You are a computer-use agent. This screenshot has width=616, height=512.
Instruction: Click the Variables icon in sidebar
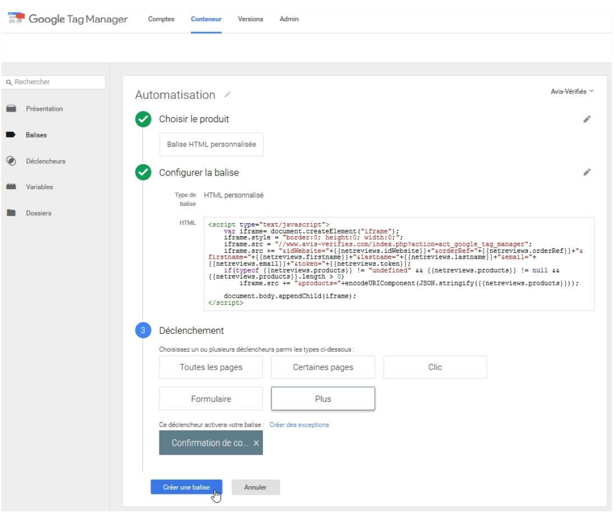[x=11, y=187]
